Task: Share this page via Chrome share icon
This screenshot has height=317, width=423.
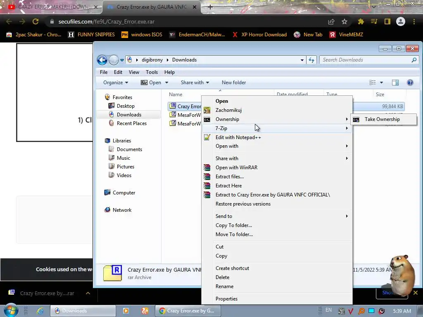Action: 331,21
